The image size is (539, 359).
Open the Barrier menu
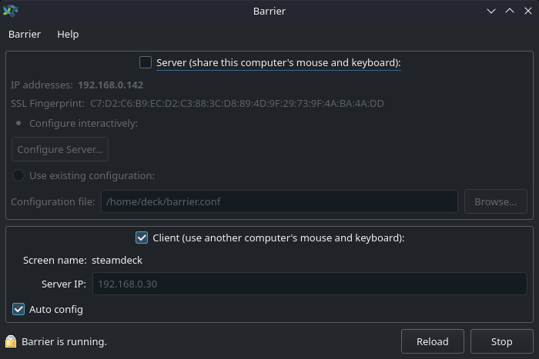[x=25, y=35]
